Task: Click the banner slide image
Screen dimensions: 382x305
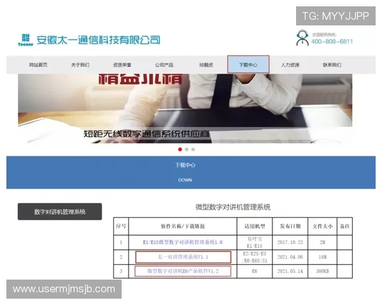Action: [185, 109]
